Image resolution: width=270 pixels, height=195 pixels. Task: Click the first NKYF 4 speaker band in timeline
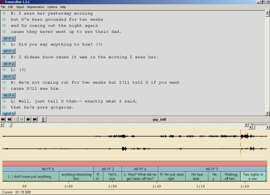click(x=48, y=169)
